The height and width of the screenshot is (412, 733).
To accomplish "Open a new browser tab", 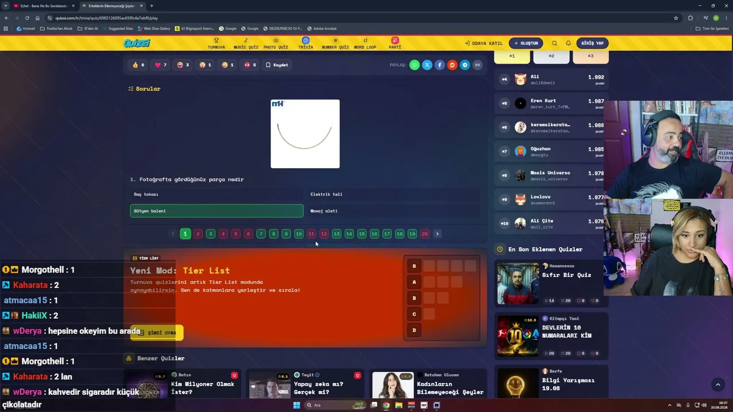I will (x=151, y=6).
